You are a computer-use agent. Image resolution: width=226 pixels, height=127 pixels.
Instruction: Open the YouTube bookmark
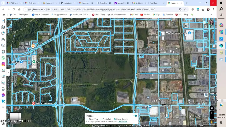click(145, 15)
